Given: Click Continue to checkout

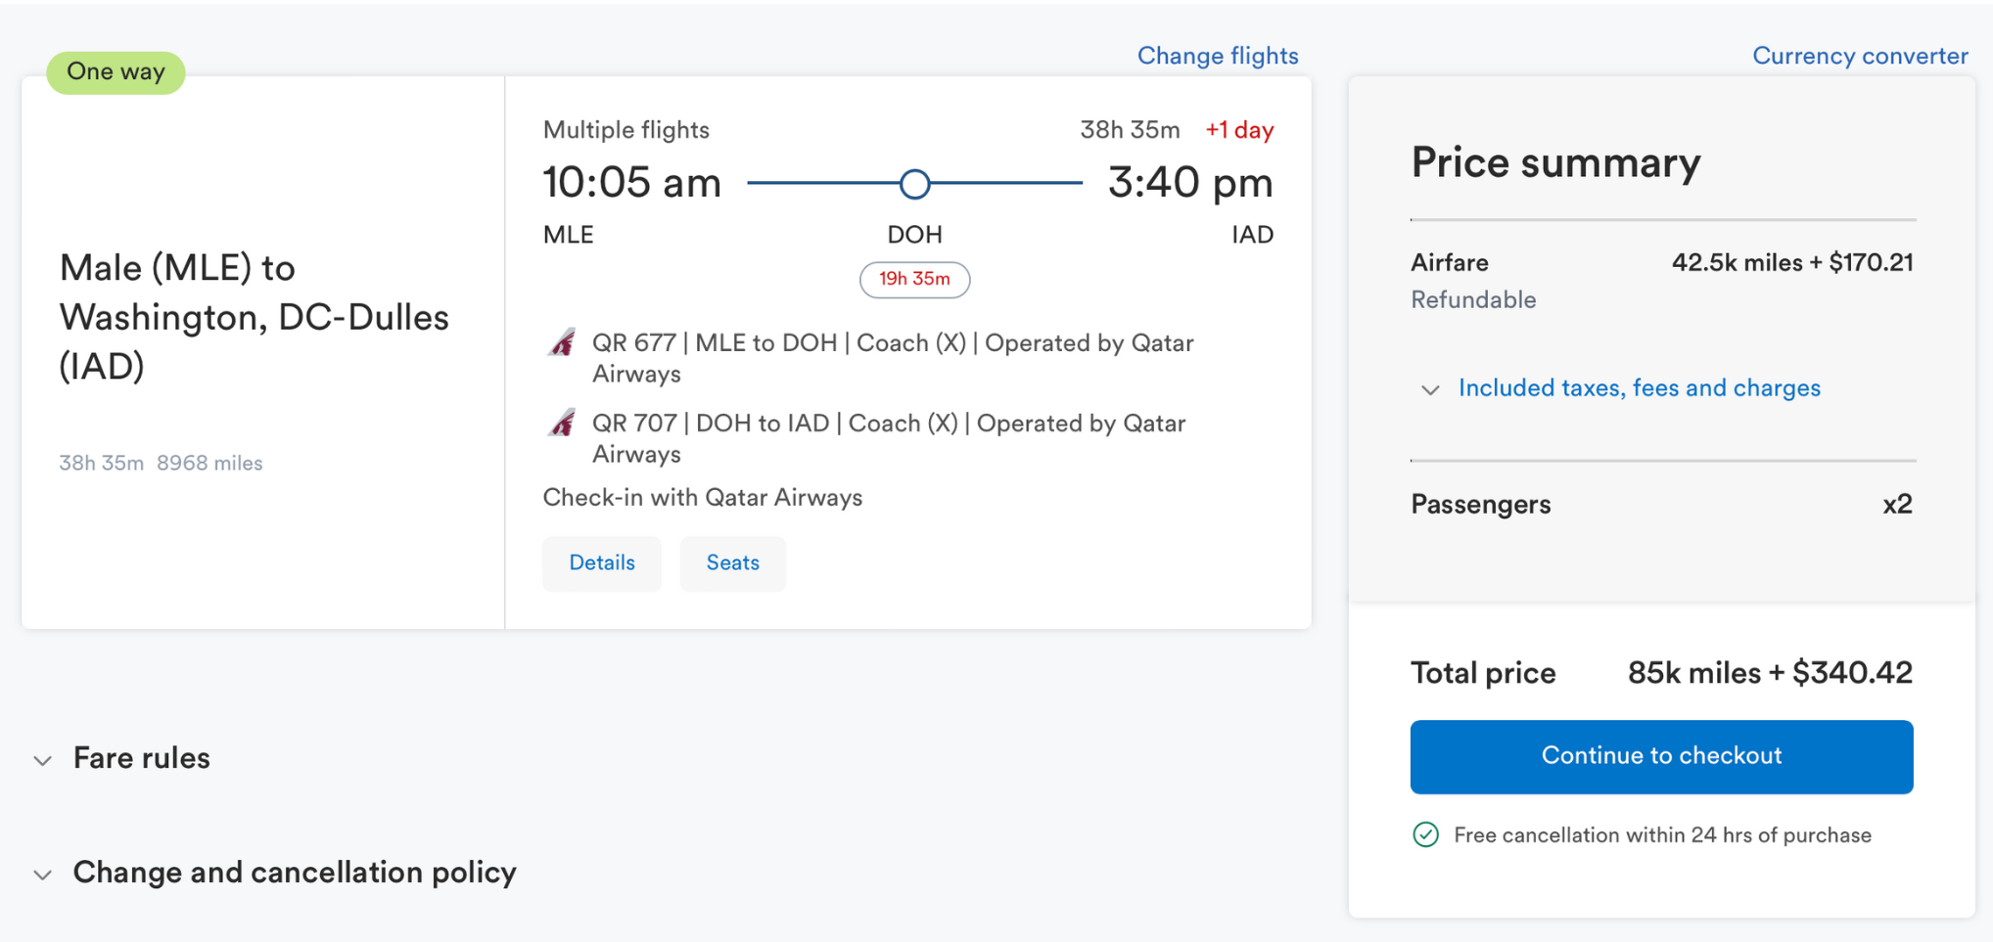Looking at the screenshot, I should tap(1661, 756).
